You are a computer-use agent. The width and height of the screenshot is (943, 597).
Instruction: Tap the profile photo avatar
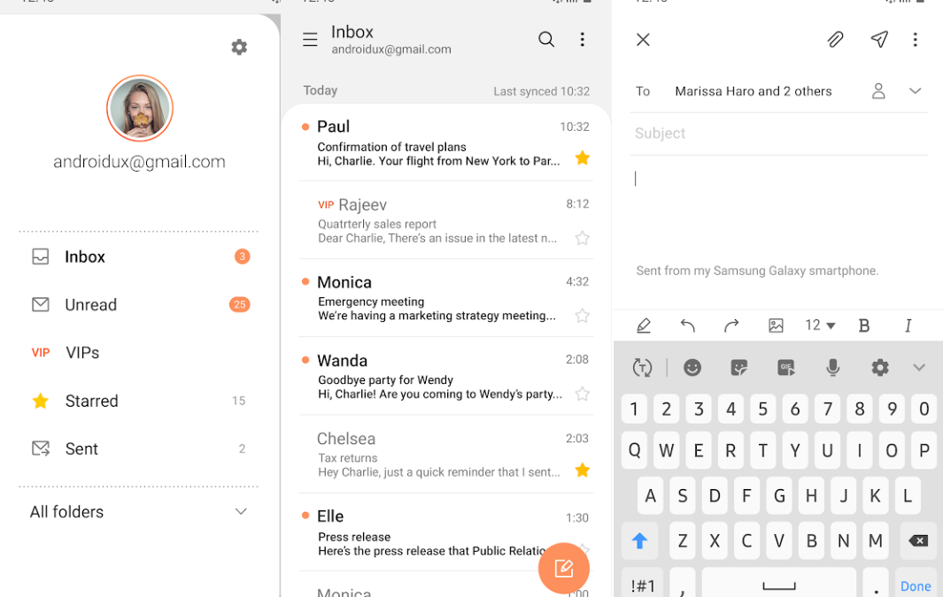click(140, 108)
